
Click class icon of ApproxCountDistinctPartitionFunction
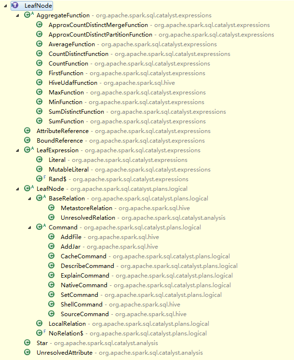click(39, 34)
